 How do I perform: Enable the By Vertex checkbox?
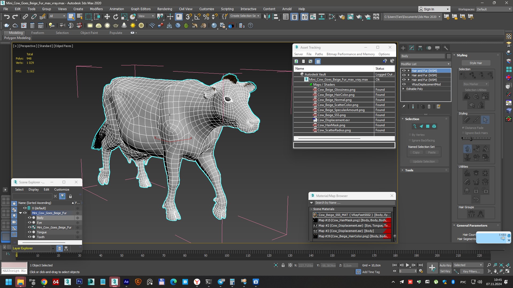pyautogui.click(x=410, y=135)
